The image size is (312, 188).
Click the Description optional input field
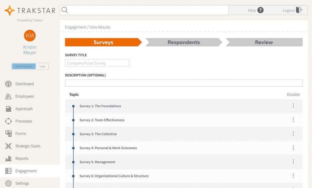point(184,83)
